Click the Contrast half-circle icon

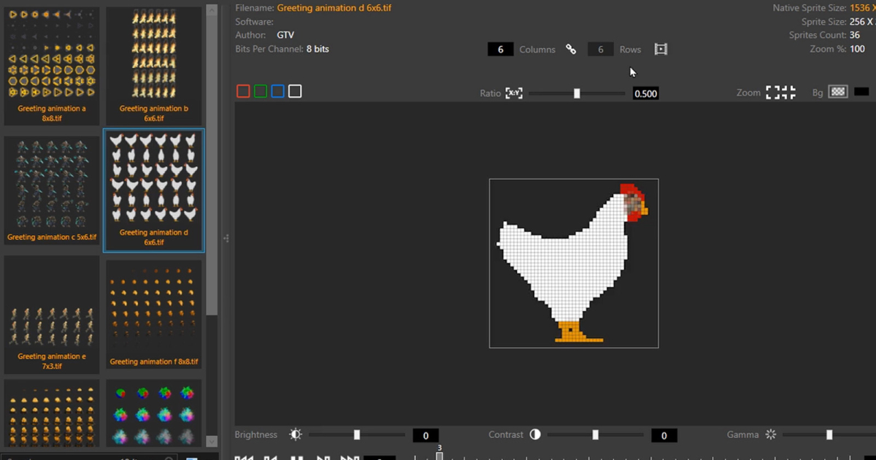pyautogui.click(x=535, y=434)
